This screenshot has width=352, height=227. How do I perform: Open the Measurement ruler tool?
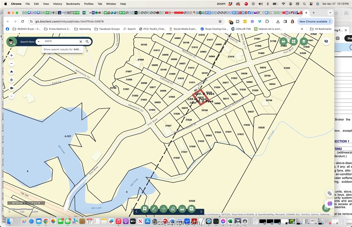tap(182, 209)
